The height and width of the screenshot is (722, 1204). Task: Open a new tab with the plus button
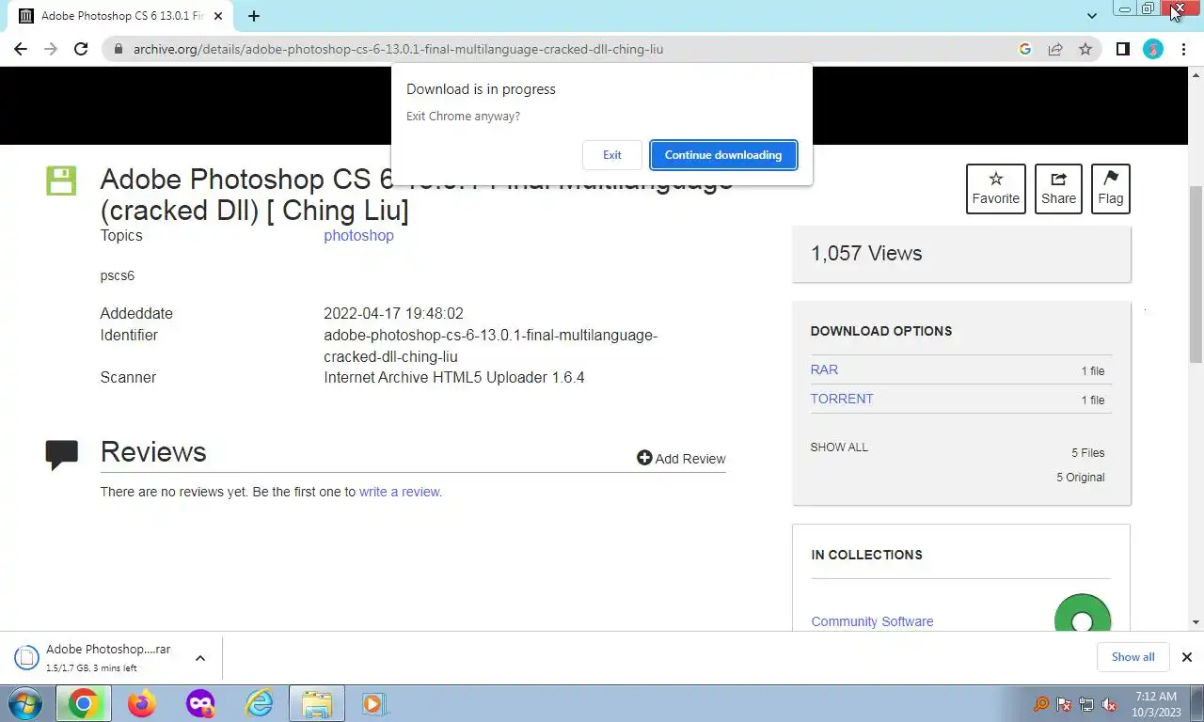(x=254, y=16)
